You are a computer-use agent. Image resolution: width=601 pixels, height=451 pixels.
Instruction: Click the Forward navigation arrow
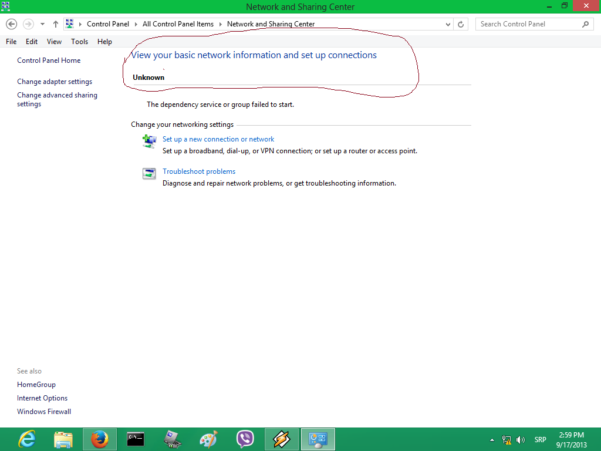click(28, 24)
